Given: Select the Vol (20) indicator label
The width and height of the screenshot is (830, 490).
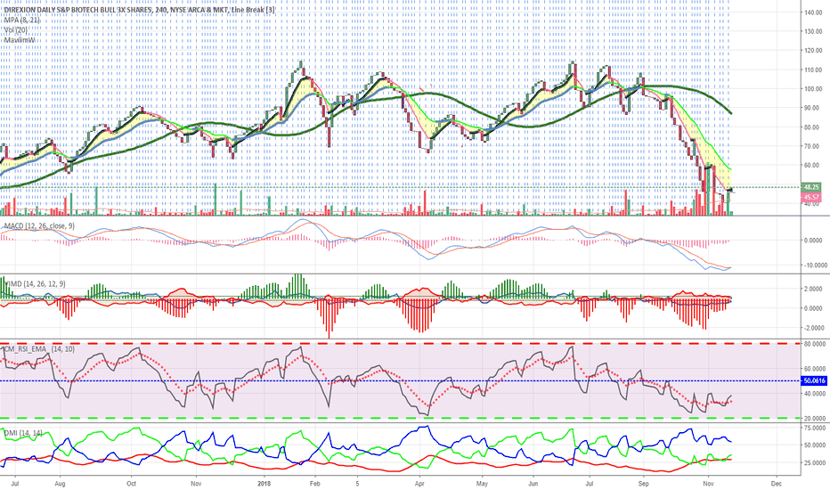Looking at the screenshot, I should click(x=16, y=30).
